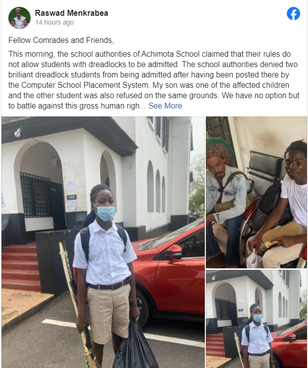Click the arched doorway in the large photo

[39, 188]
